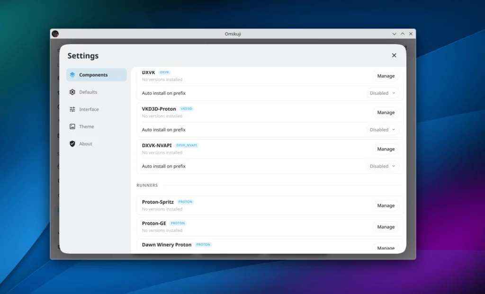Click the VKD3D-Proton component name
The width and height of the screenshot is (485, 294).
159,109
